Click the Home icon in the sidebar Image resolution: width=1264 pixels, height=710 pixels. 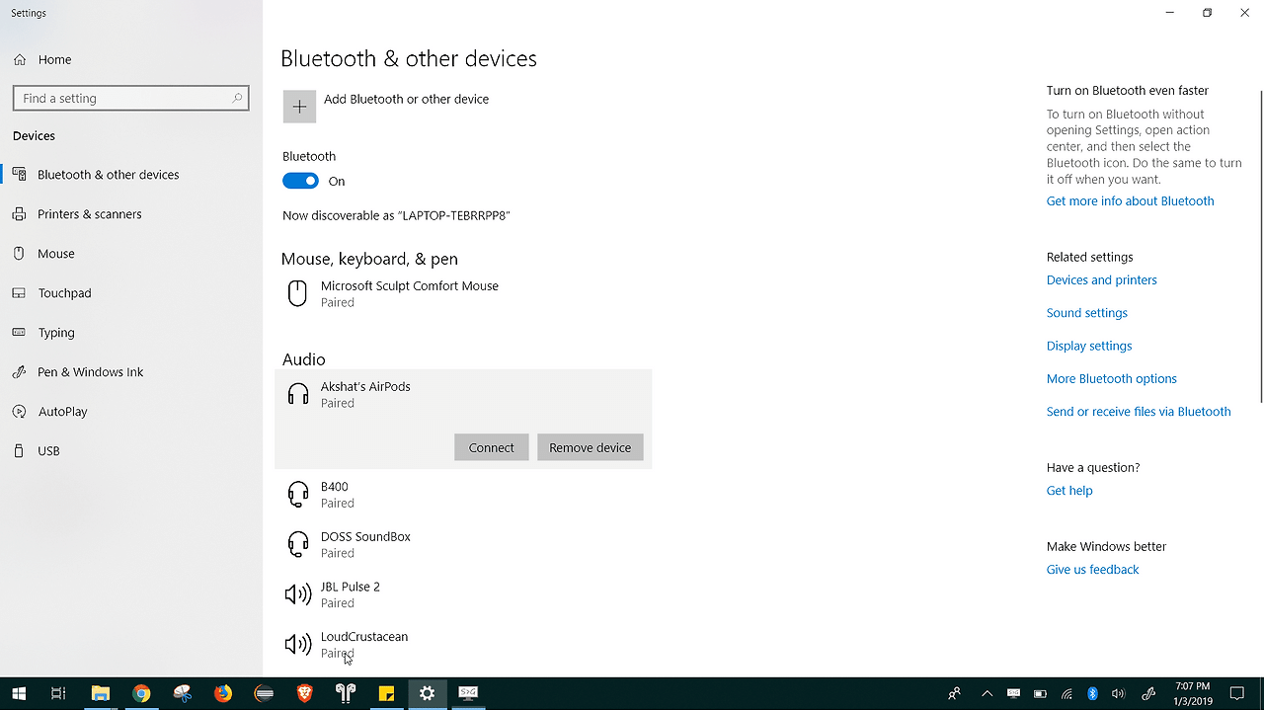click(20, 59)
